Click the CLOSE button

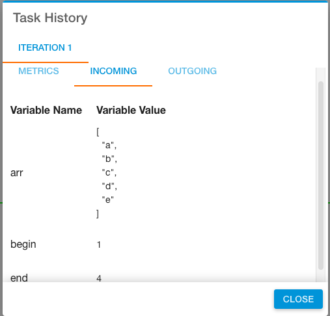tap(298, 299)
